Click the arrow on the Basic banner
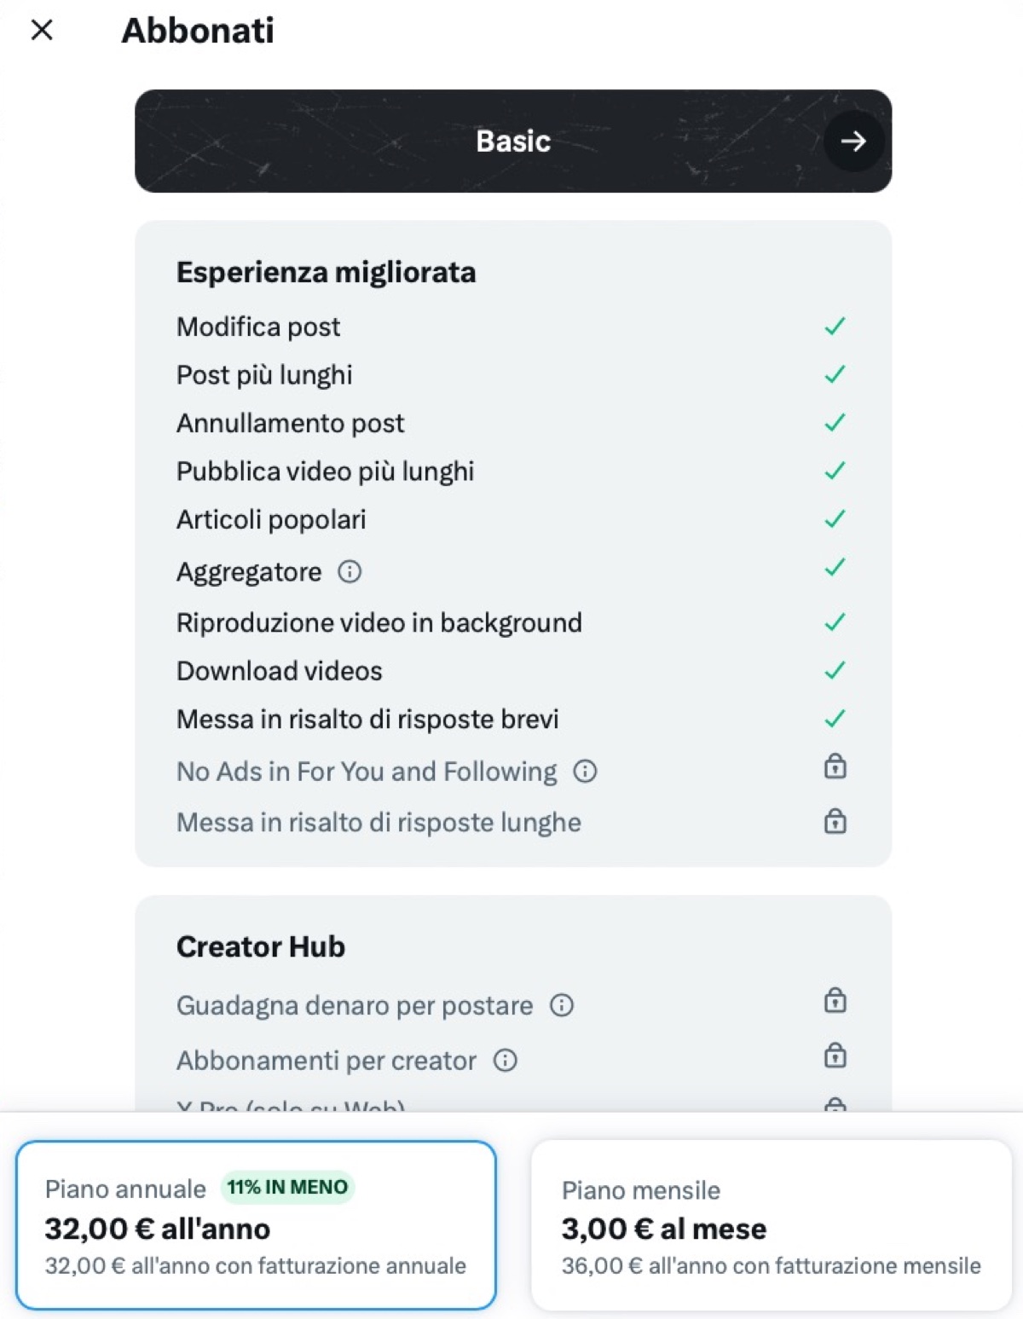This screenshot has width=1023, height=1319. tap(853, 142)
